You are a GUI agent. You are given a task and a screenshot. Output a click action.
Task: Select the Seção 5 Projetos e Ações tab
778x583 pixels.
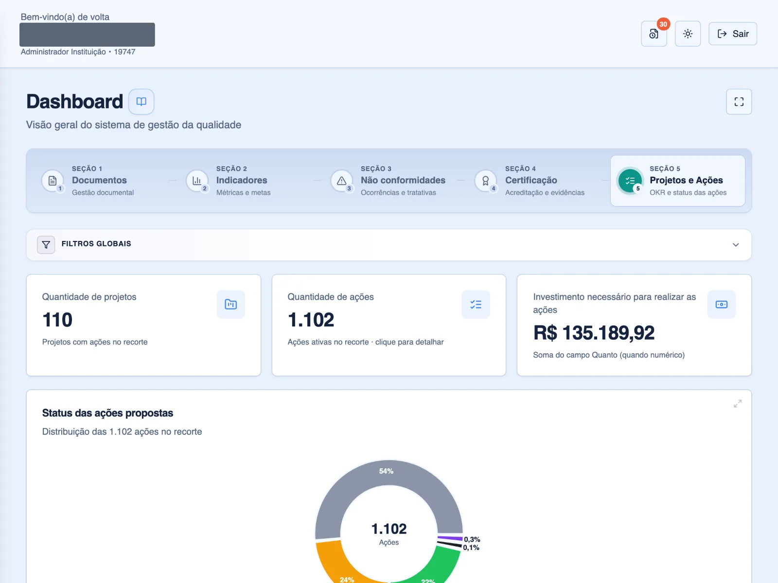(678, 181)
